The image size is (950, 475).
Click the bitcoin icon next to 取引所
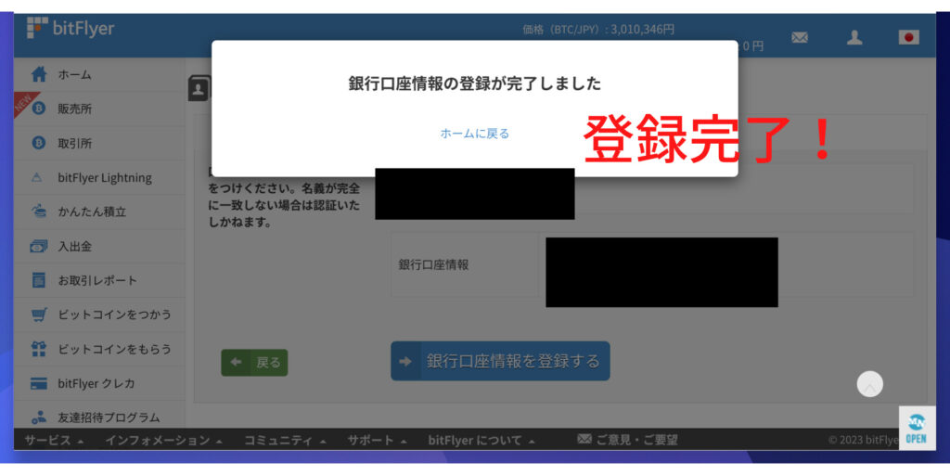(x=39, y=144)
